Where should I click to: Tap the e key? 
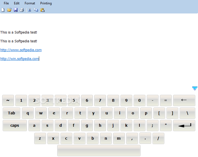tap(54, 113)
